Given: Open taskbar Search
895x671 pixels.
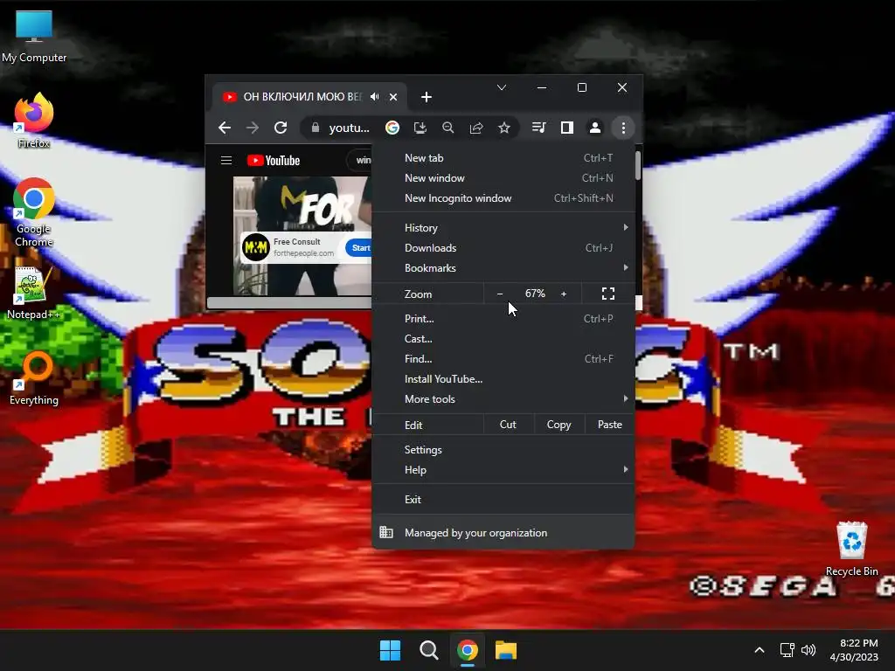Looking at the screenshot, I should coord(428,650).
